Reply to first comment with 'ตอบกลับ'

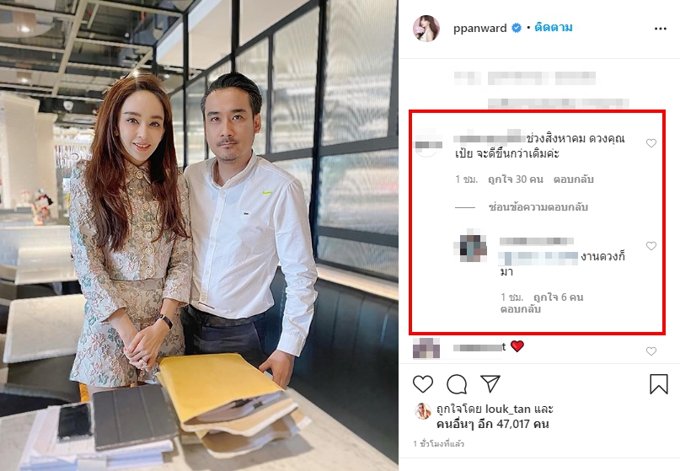tap(573, 179)
